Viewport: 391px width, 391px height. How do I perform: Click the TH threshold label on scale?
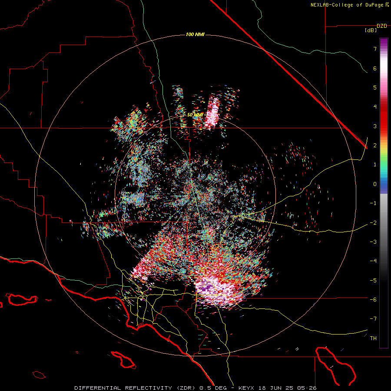pos(373,338)
